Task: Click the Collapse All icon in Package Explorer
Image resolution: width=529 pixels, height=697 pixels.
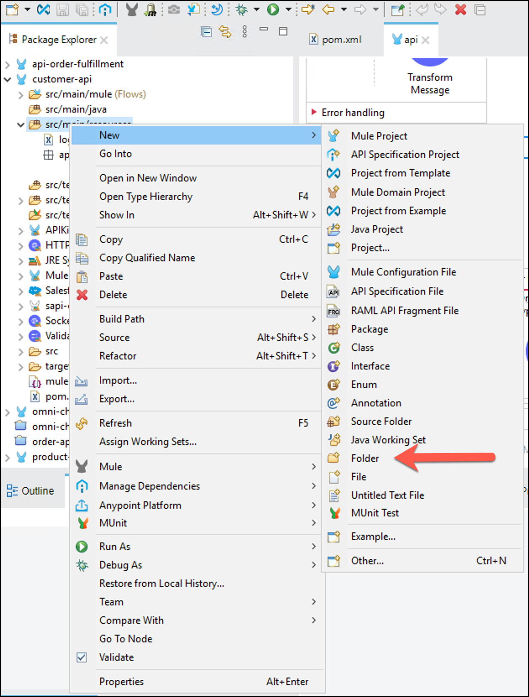Action: point(206,31)
